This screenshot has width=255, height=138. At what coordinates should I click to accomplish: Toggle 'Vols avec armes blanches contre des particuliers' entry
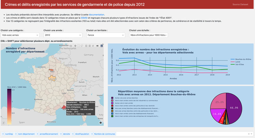coord(135,111)
